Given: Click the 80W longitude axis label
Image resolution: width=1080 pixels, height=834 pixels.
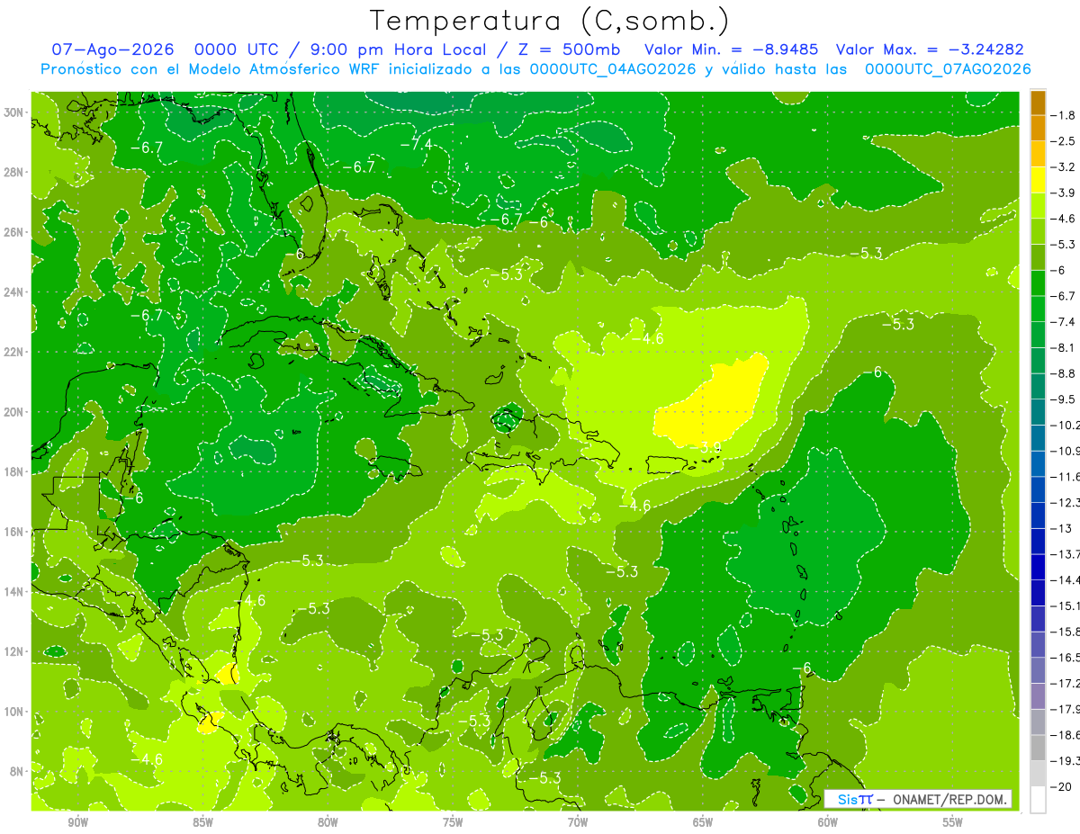Looking at the screenshot, I should coord(328,822).
